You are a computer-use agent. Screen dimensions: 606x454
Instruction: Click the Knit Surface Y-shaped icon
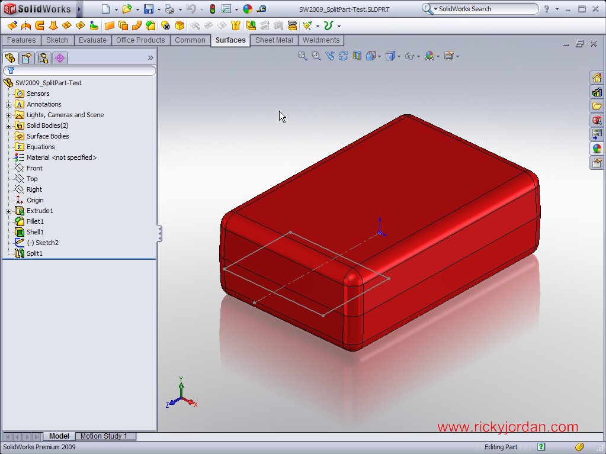pos(236,26)
